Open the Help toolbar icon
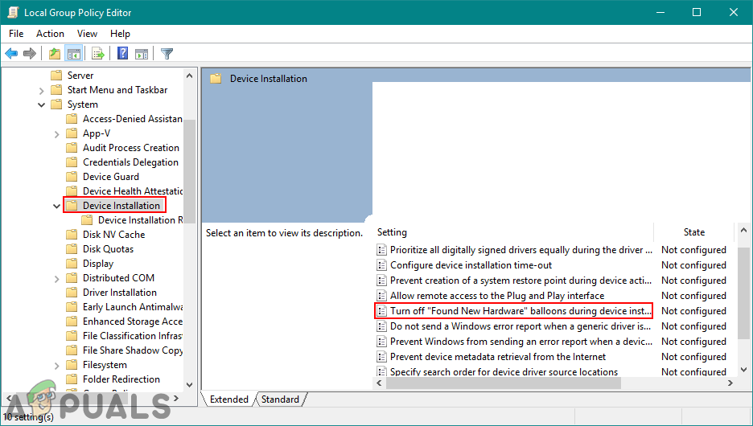Image resolution: width=753 pixels, height=426 pixels. coord(122,53)
